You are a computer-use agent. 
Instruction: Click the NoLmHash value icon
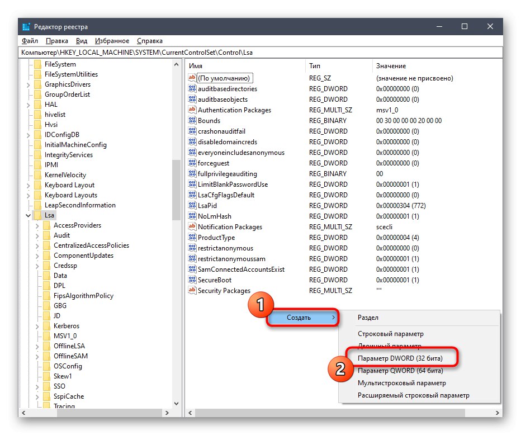pyautogui.click(x=192, y=216)
